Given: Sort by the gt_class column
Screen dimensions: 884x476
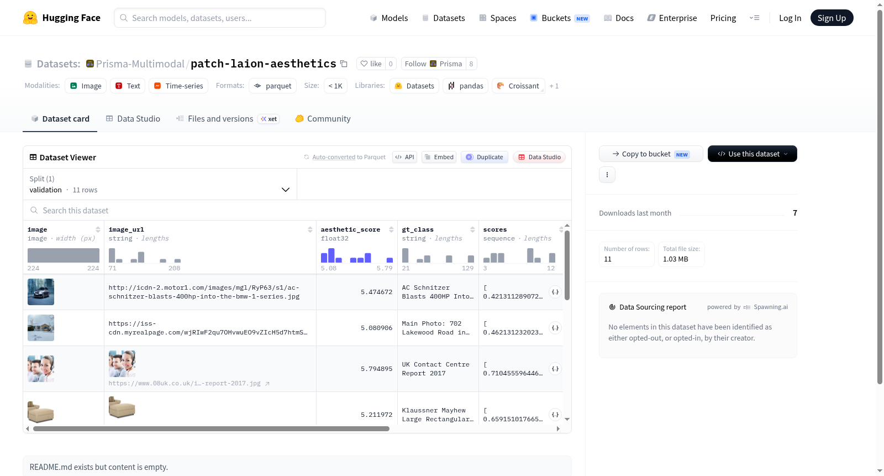Looking at the screenshot, I should coord(472,229).
